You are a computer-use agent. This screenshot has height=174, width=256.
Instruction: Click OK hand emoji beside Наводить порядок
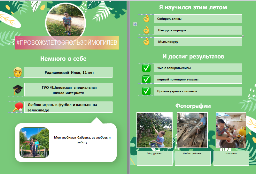146,30
